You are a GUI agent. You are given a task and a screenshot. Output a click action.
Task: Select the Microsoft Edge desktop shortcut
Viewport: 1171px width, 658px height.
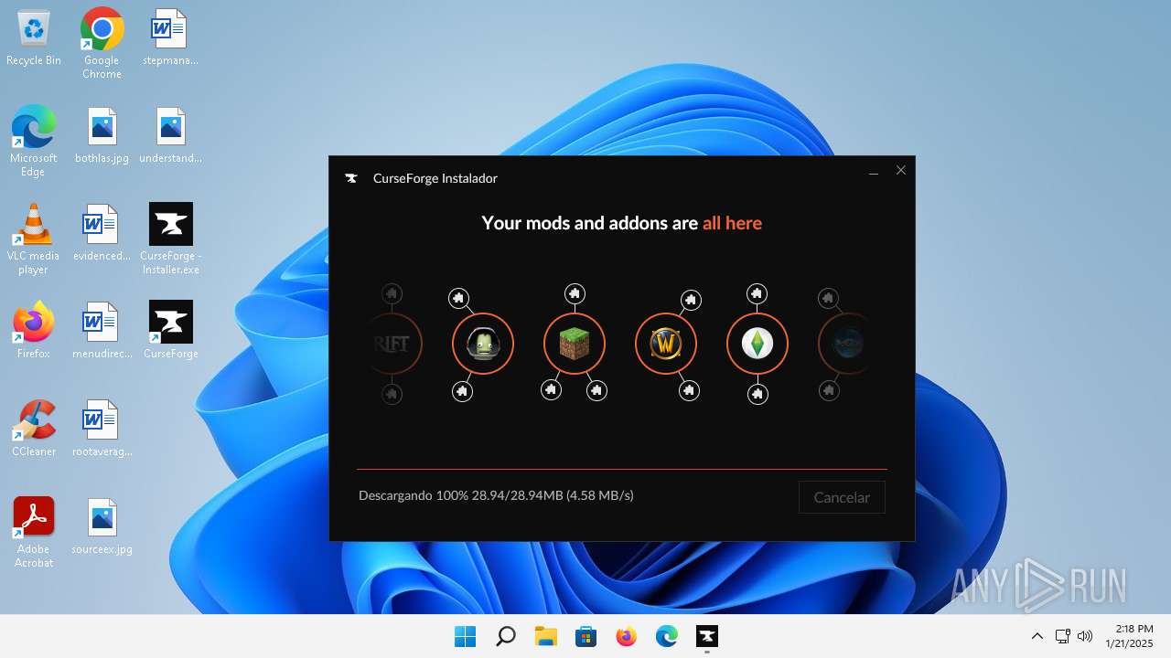click(x=34, y=141)
